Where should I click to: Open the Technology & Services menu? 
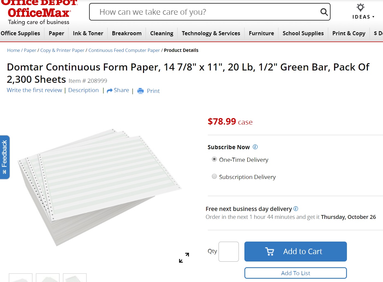(211, 33)
